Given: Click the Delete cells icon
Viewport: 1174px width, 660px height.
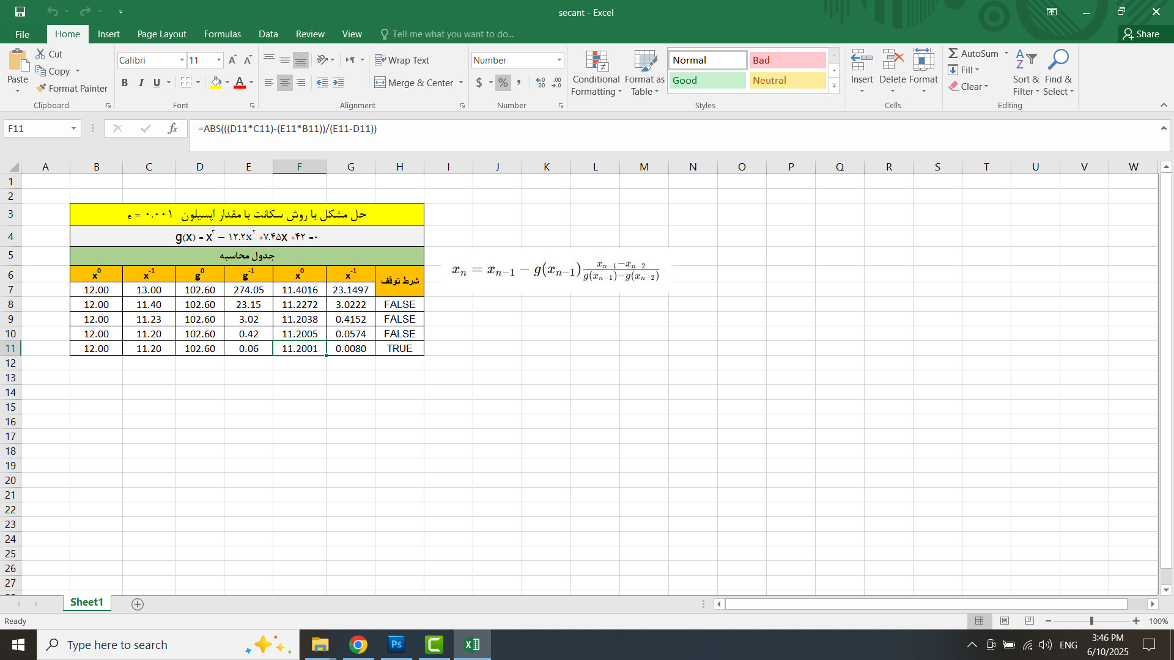Looking at the screenshot, I should tap(893, 60).
